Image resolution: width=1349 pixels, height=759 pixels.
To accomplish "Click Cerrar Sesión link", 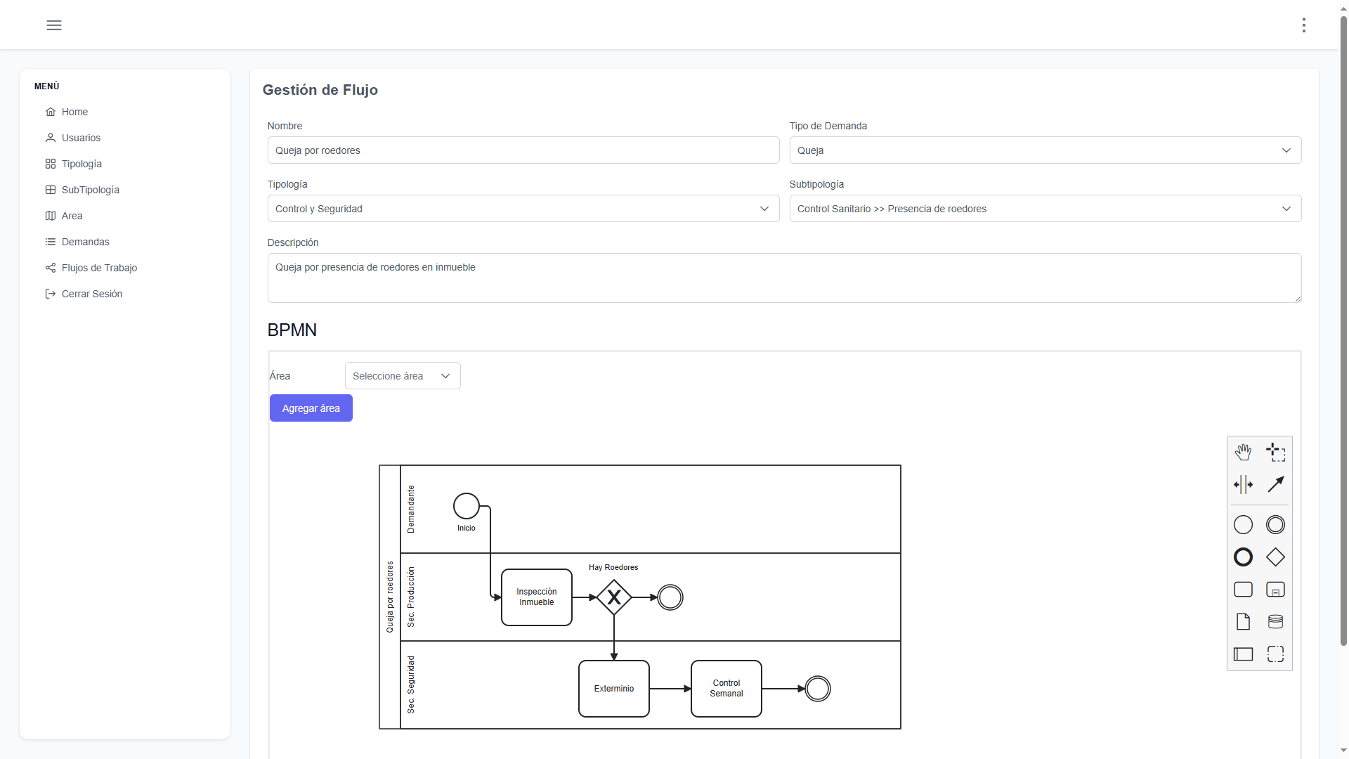I will [x=91, y=294].
